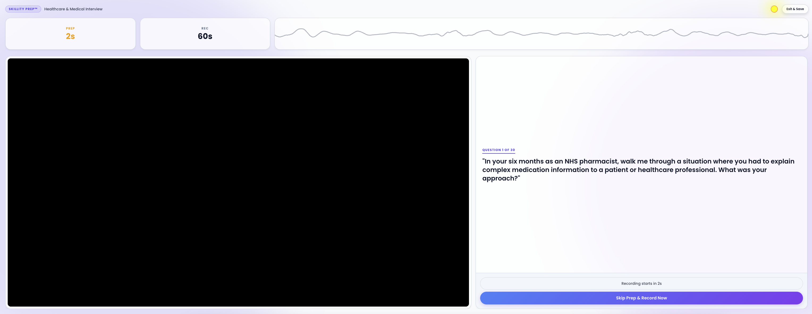Click the PREP label text
The height and width of the screenshot is (314, 812).
70,28
